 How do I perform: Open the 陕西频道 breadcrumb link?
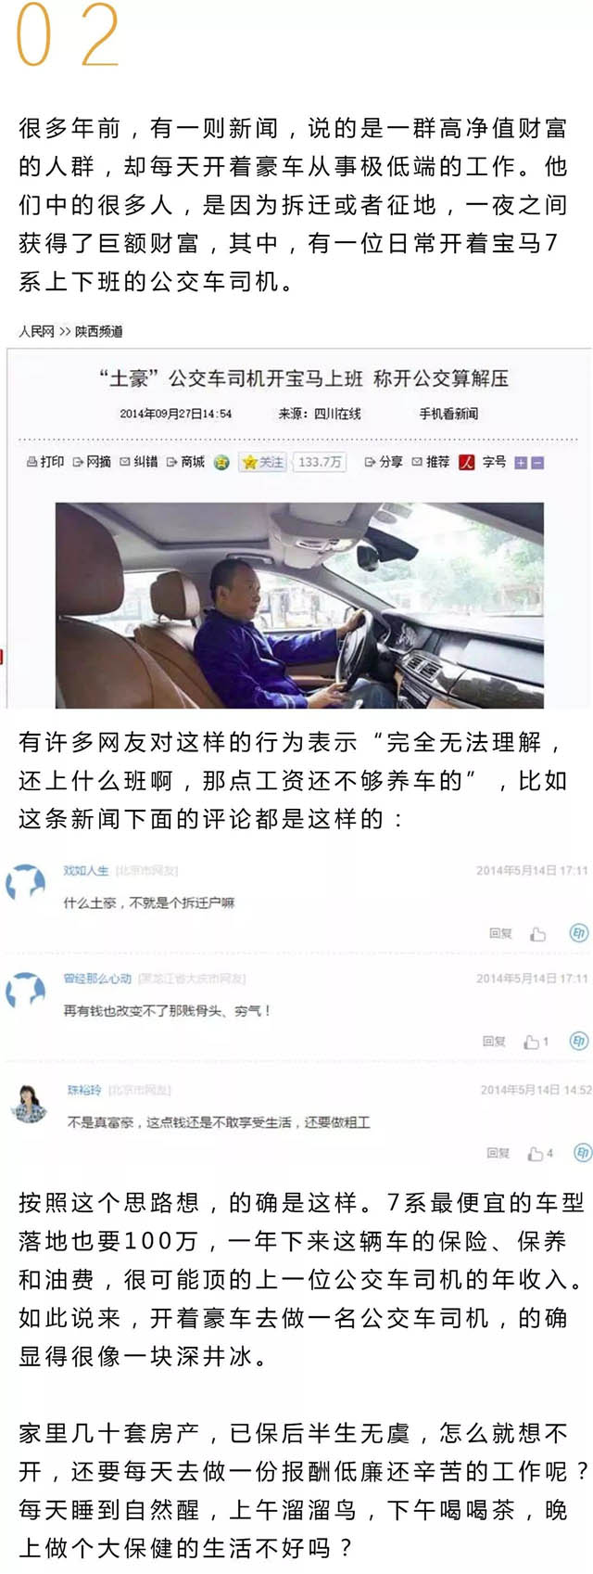coord(99,331)
